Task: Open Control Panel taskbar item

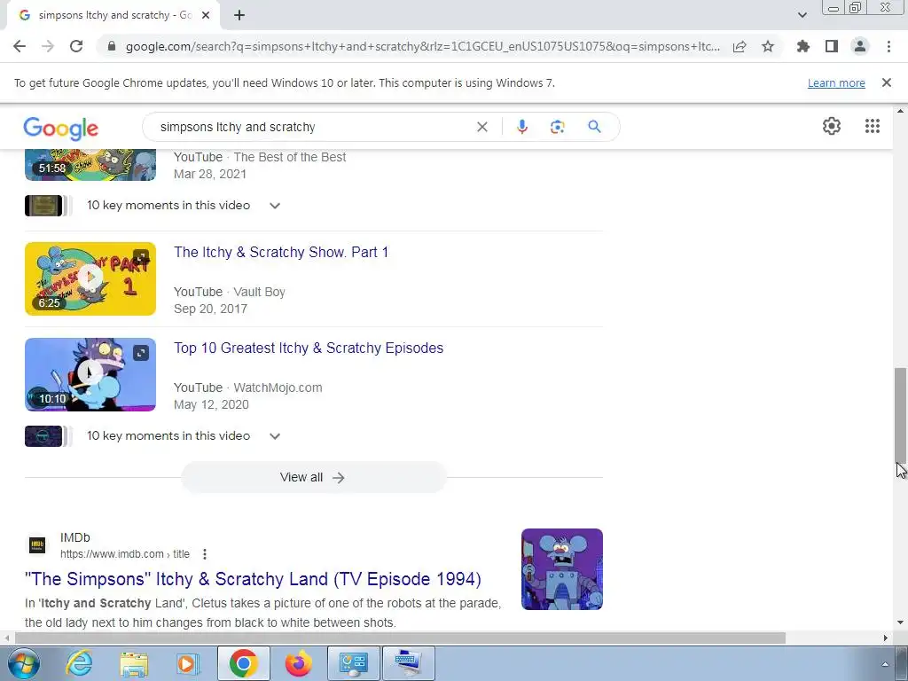Action: coord(354,663)
